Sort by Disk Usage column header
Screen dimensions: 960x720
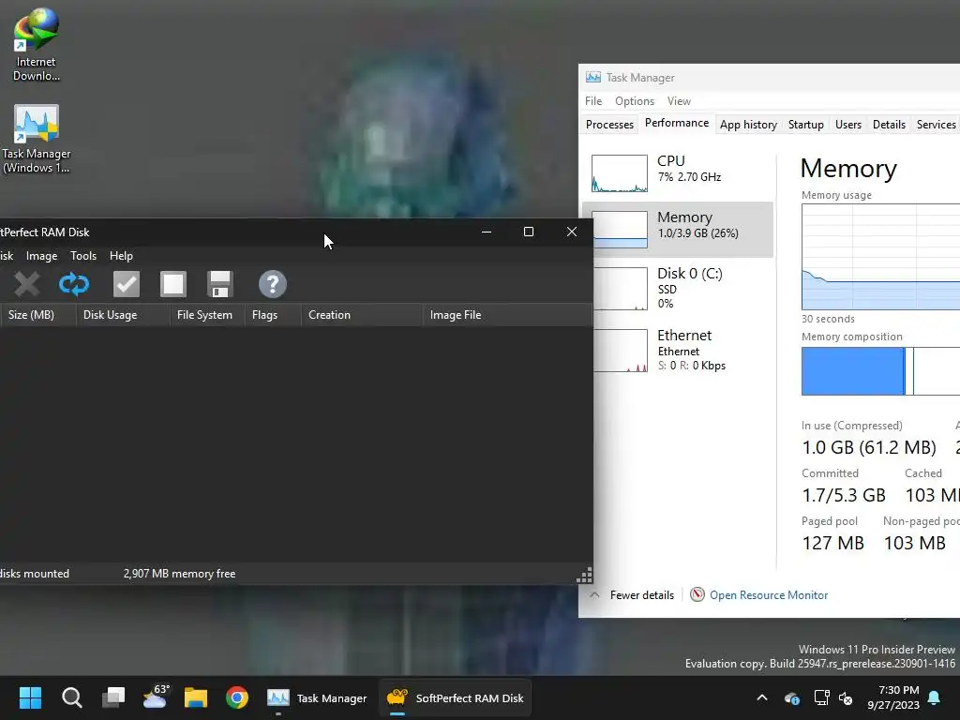123,315
